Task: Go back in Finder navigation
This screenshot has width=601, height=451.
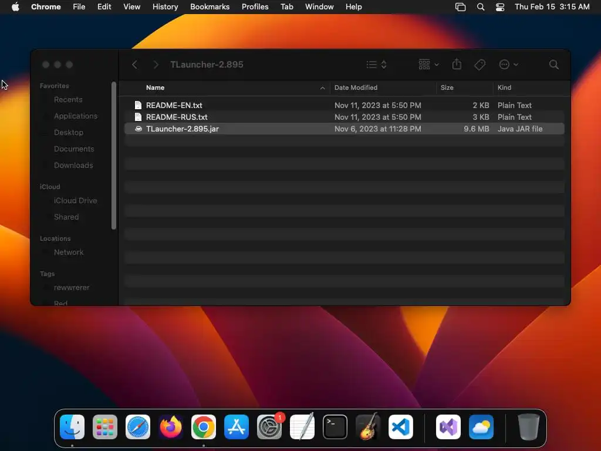Action: click(x=134, y=65)
